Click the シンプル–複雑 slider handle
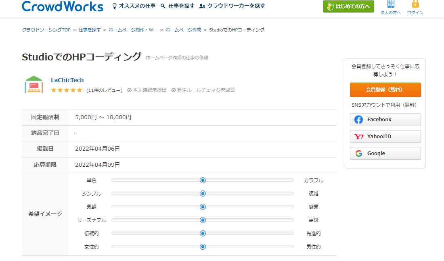The height and width of the screenshot is (261, 444). tap(203, 193)
